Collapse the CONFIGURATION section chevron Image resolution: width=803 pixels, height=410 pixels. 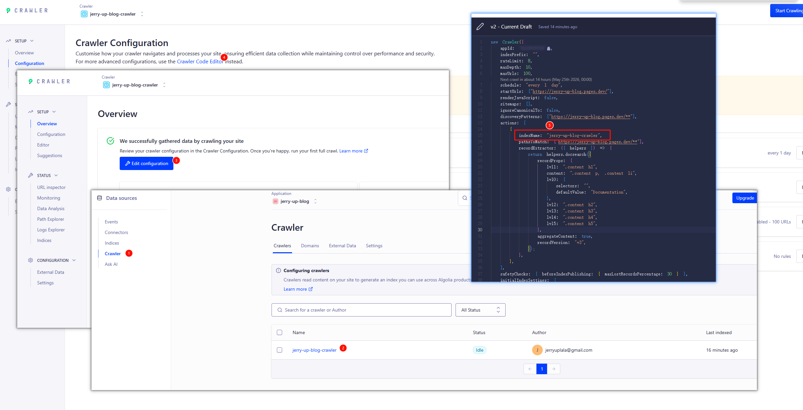click(74, 261)
